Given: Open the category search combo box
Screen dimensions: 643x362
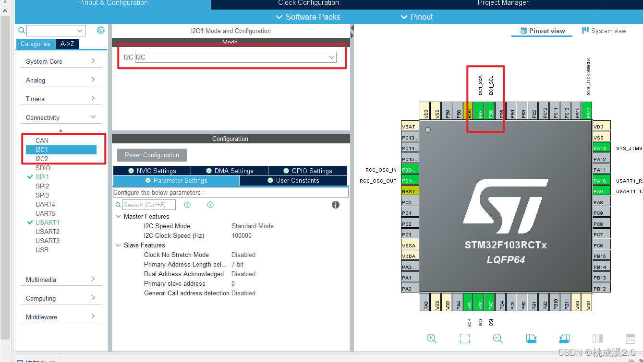Looking at the screenshot, I should pyautogui.click(x=56, y=31).
